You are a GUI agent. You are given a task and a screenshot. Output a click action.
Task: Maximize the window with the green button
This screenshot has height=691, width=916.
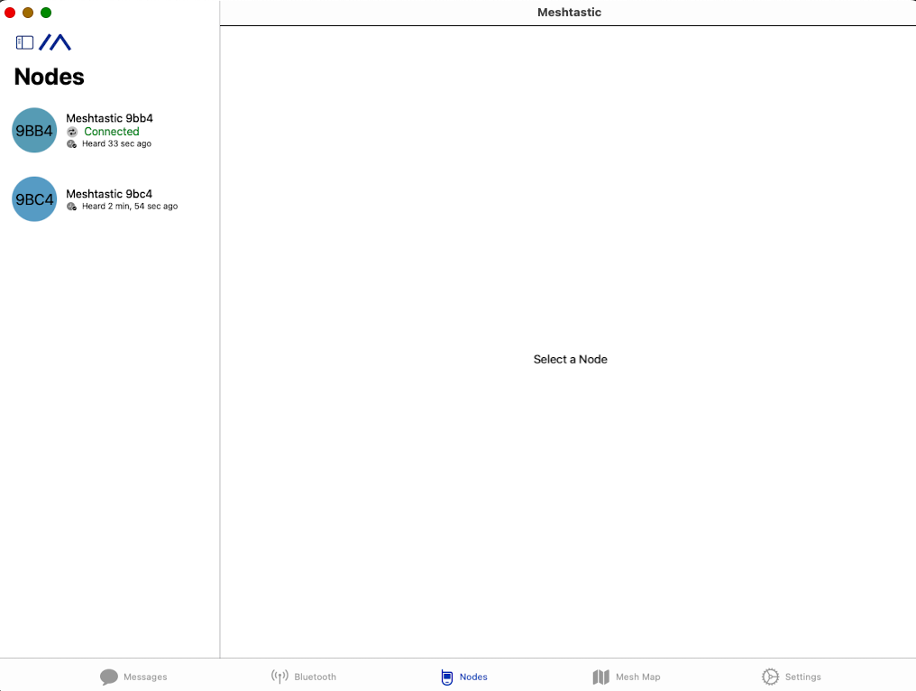(46, 13)
